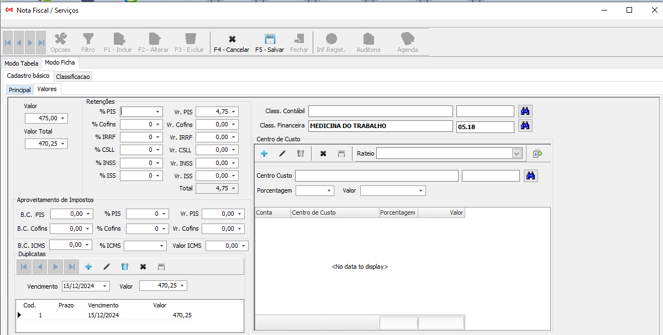Open the % PIS retention dropdown
Screen dimensions: 663x335
pos(158,111)
